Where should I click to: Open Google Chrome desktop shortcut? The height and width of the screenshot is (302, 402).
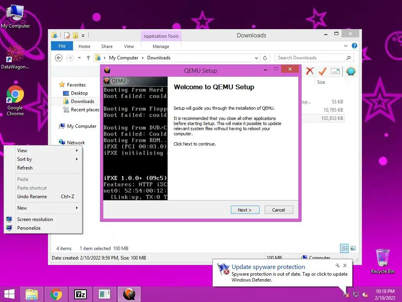(15, 101)
